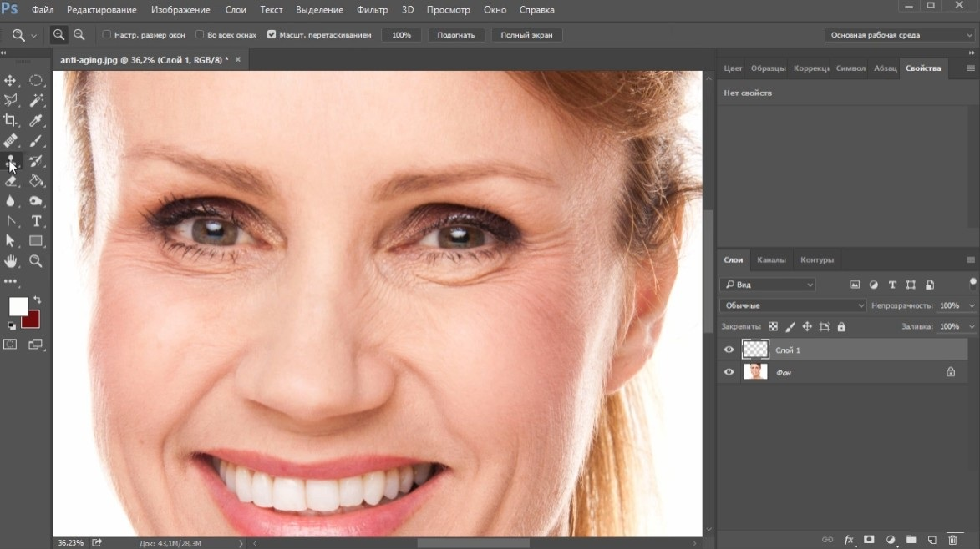980x549 pixels.
Task: Select the Pen tool
Action: [10, 221]
